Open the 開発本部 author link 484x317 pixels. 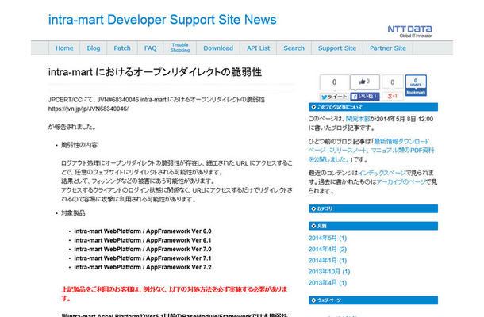358,119
